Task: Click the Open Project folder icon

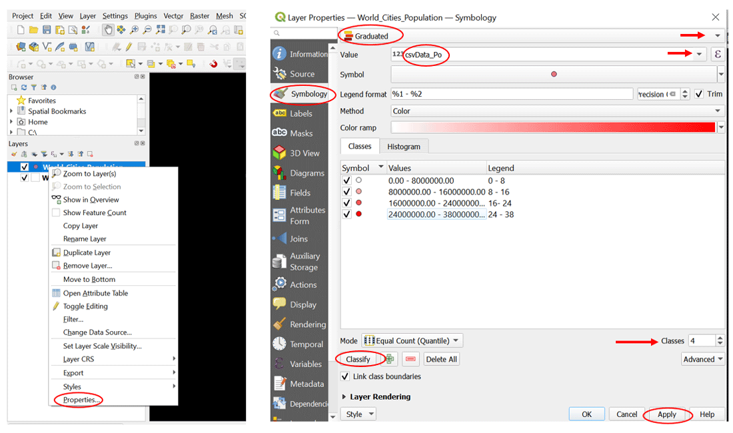Action: click(34, 30)
